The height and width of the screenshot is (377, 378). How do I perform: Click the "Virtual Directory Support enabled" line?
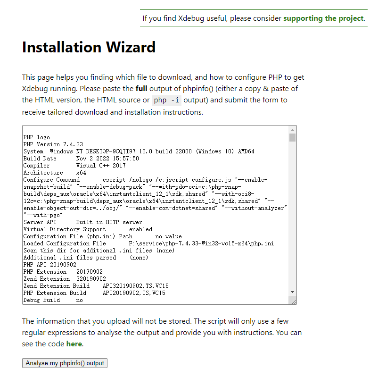pyautogui.click(x=88, y=229)
